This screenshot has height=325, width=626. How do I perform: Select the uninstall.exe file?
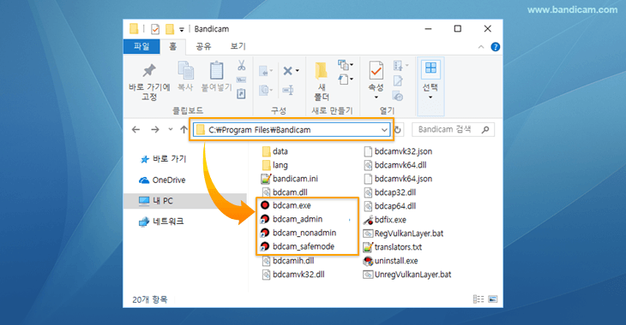tap(390, 261)
